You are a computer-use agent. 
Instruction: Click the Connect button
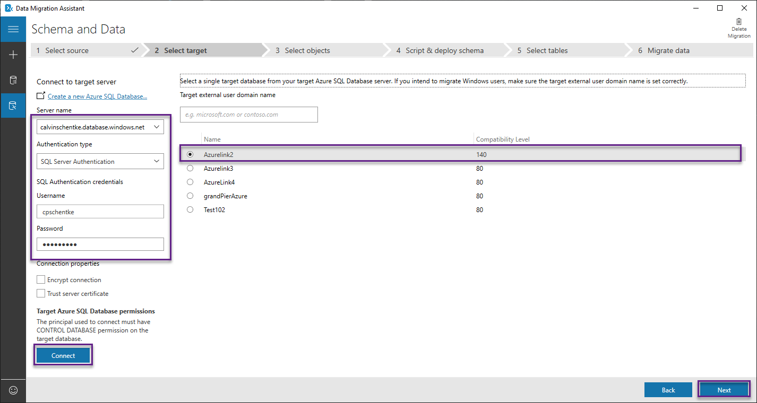tap(63, 355)
